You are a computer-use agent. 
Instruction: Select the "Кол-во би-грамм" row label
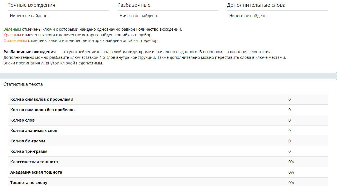point(28,141)
